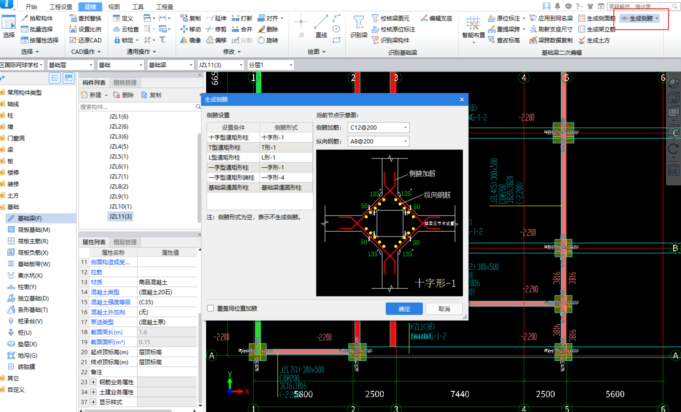Select the 拾取构件 pick component tool

click(x=37, y=18)
